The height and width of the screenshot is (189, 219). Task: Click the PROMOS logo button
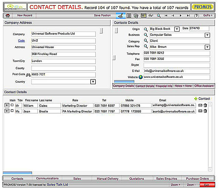(x=203, y=7)
